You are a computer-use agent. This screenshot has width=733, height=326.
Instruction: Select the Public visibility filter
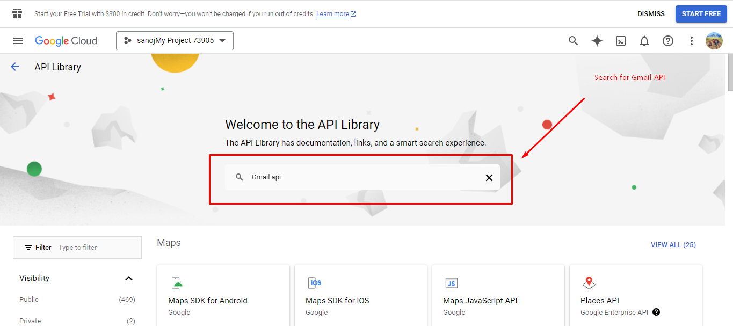tap(29, 300)
